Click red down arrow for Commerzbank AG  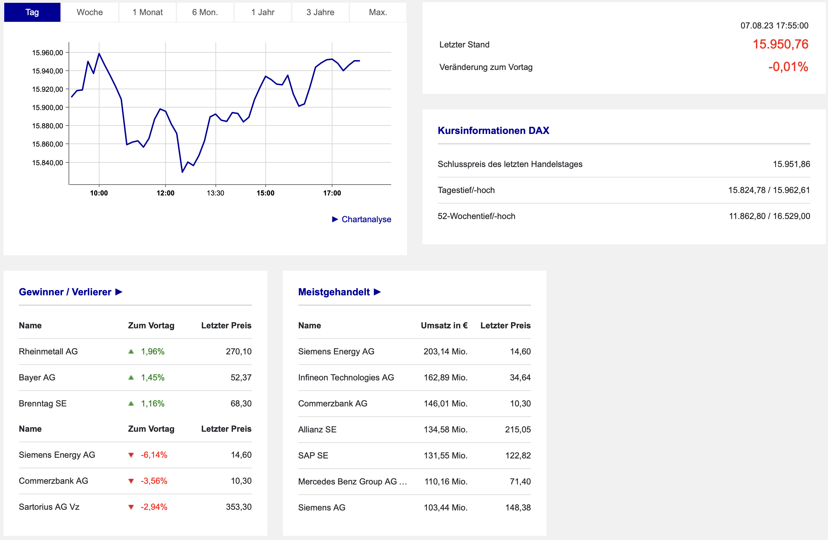pyautogui.click(x=131, y=481)
